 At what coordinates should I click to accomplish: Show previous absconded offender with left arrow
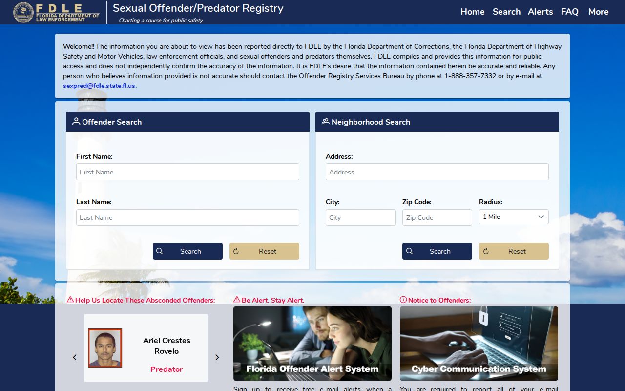[75, 357]
